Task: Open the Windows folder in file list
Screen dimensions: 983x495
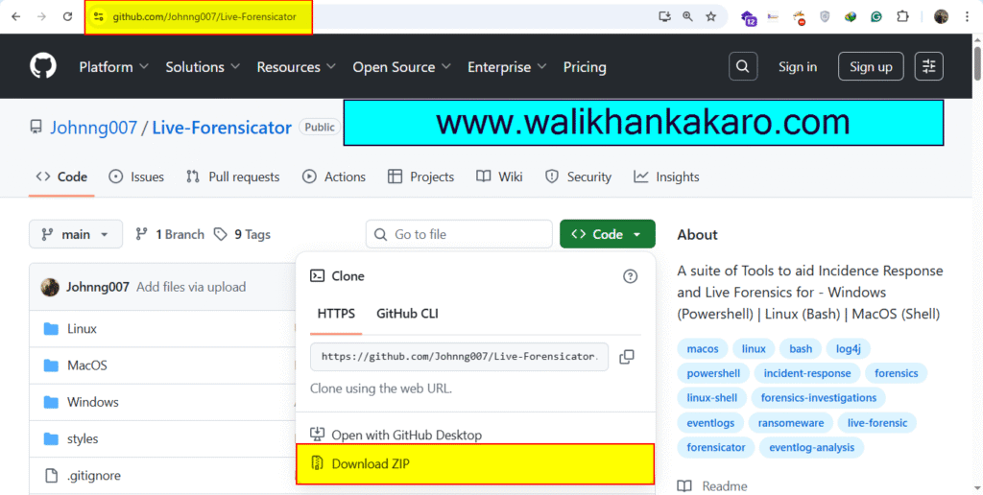Action: [92, 402]
